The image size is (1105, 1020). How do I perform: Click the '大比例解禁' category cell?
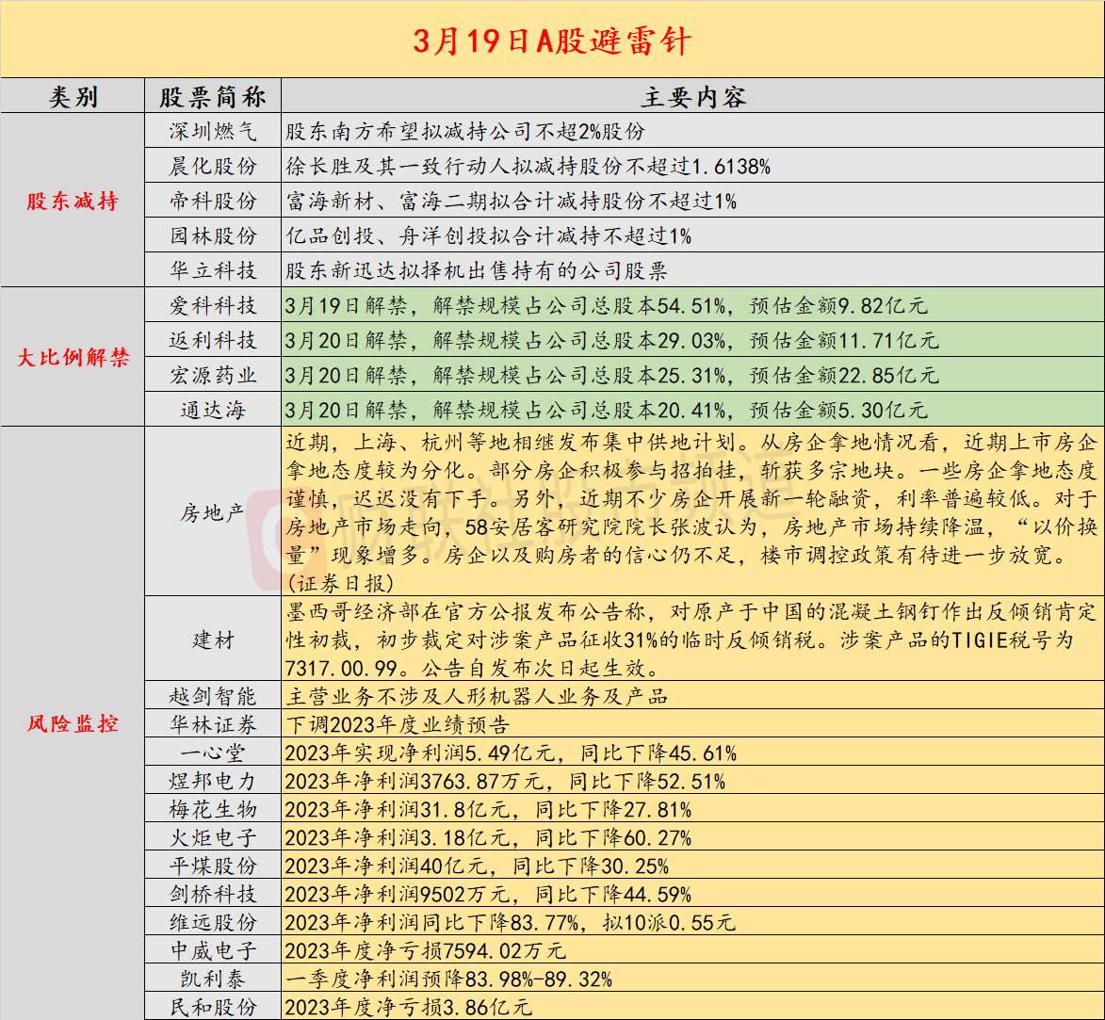pos(73,357)
